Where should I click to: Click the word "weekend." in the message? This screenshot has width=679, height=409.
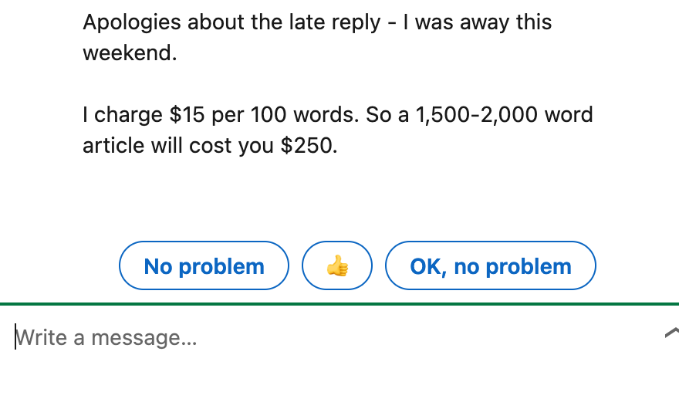[130, 53]
